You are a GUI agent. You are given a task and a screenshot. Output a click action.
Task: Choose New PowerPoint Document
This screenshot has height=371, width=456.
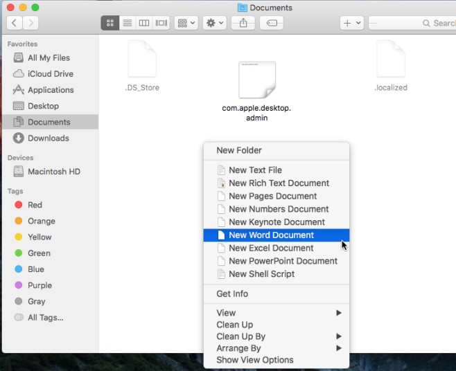point(277,261)
